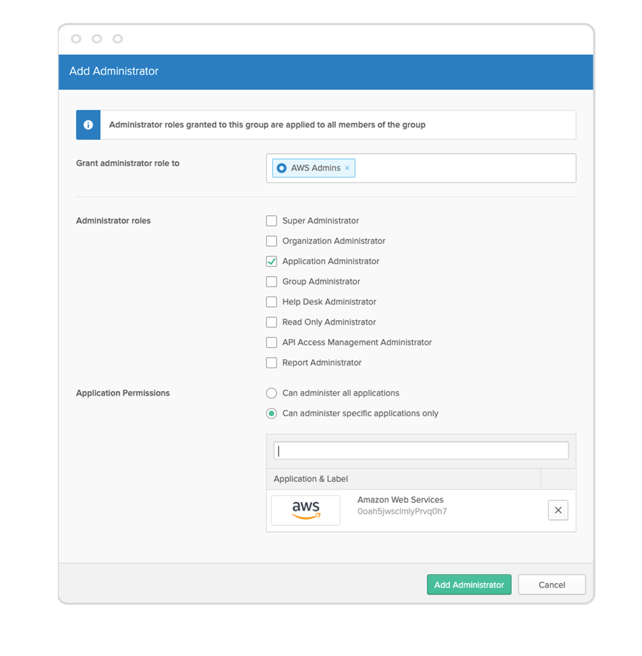This screenshot has width=642, height=656.
Task: Focus the application search field
Action: click(x=421, y=450)
